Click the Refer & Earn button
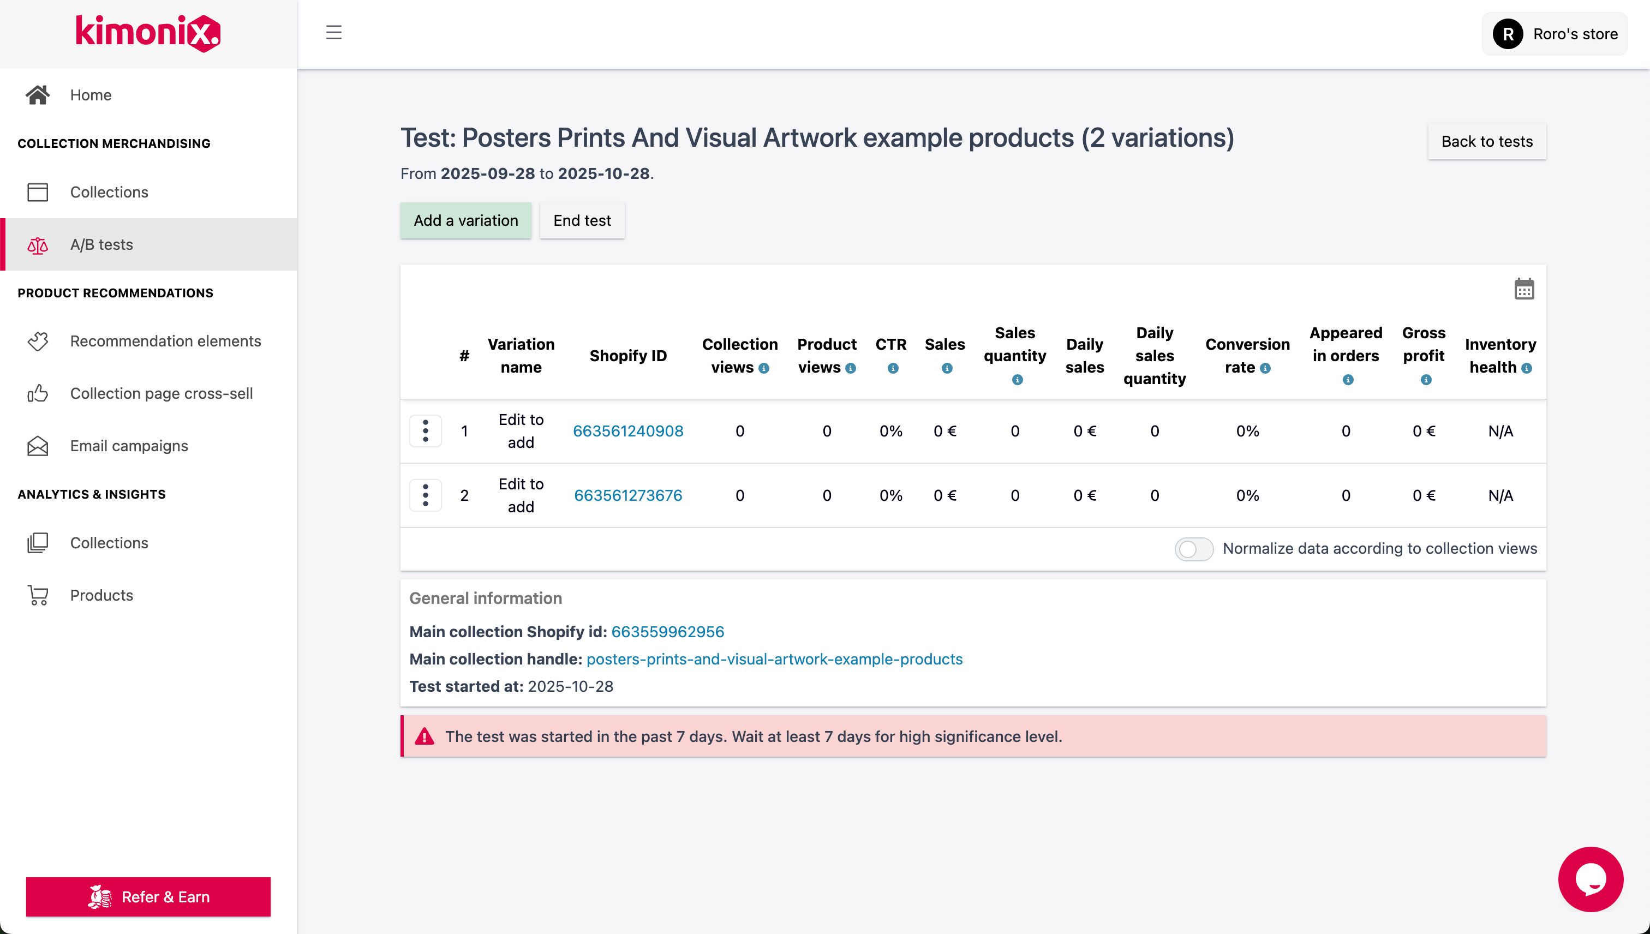This screenshot has height=934, width=1650. (x=148, y=897)
